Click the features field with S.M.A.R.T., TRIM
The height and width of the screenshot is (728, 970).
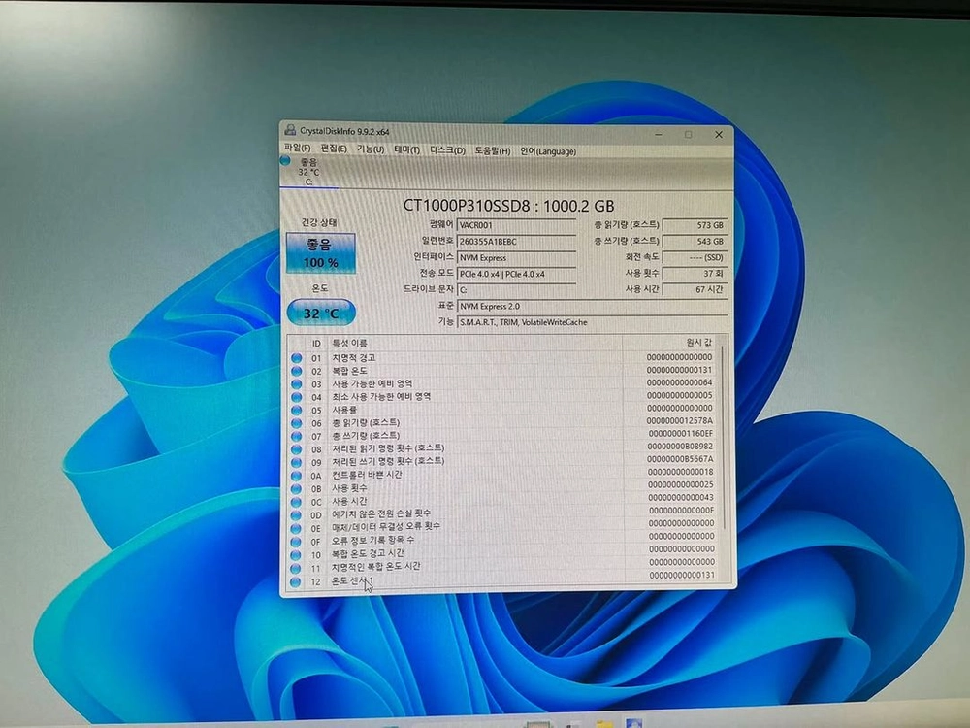coord(592,322)
